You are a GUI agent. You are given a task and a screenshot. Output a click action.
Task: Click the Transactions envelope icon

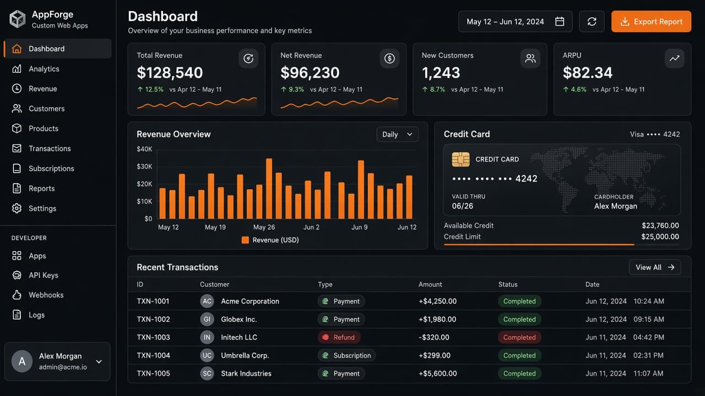(x=17, y=148)
